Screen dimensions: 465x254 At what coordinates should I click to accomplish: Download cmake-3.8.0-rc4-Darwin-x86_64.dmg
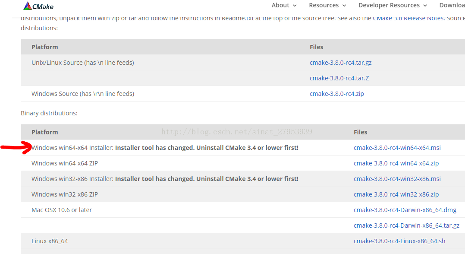pos(405,210)
